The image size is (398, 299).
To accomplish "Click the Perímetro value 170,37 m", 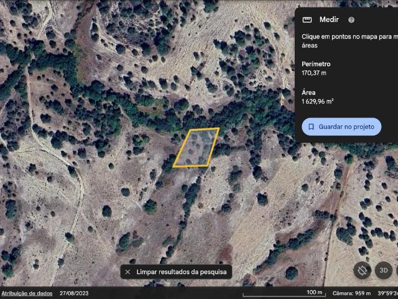I will pos(314,73).
